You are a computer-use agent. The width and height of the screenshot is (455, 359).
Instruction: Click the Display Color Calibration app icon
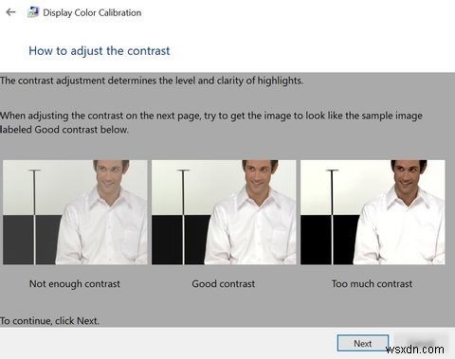(32, 12)
